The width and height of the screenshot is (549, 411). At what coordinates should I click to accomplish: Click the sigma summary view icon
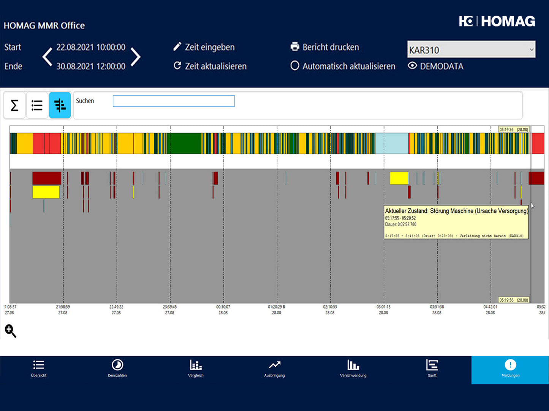click(x=14, y=105)
